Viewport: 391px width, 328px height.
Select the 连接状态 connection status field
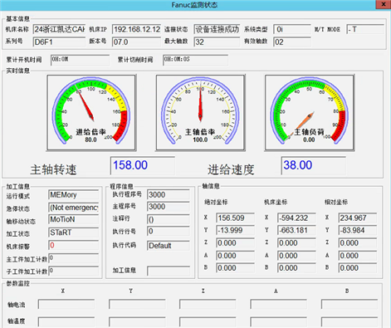click(x=217, y=29)
